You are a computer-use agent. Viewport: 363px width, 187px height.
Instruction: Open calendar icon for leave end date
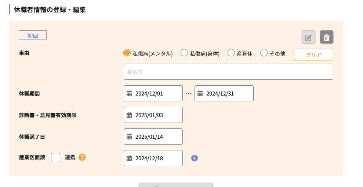point(200,94)
